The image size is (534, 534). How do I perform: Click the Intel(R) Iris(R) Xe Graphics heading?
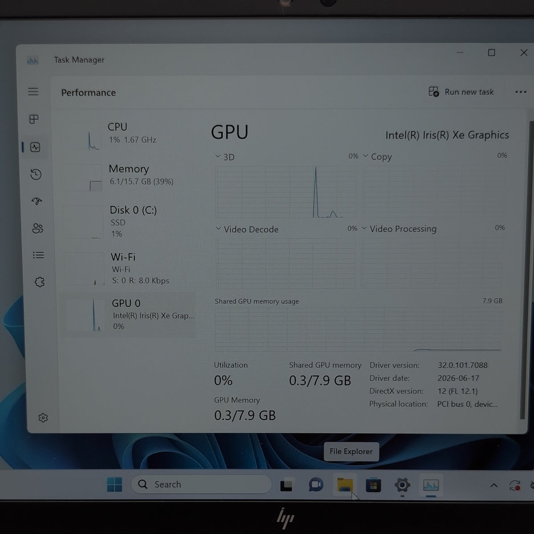(x=447, y=135)
